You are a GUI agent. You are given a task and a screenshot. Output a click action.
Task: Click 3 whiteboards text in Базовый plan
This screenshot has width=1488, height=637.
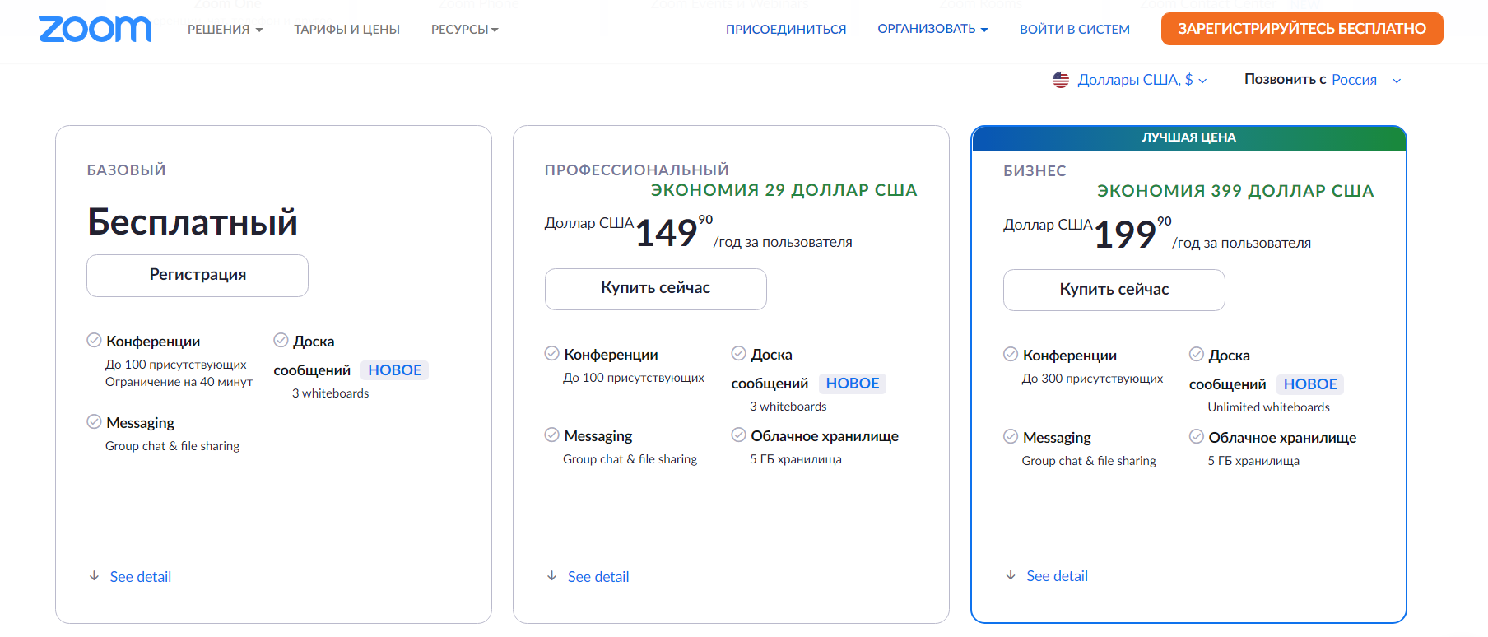click(330, 393)
